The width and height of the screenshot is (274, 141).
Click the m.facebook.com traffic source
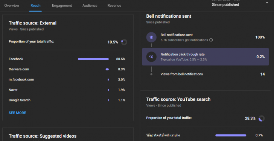pyautogui.click(x=21, y=80)
